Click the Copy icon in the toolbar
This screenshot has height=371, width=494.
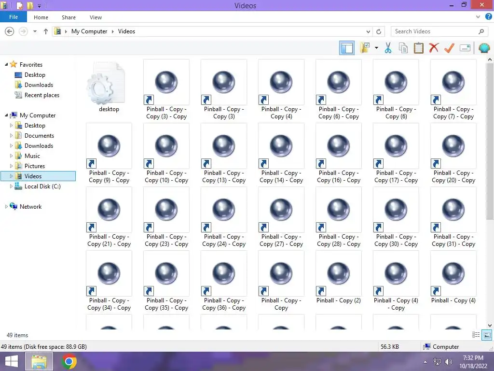(x=403, y=48)
